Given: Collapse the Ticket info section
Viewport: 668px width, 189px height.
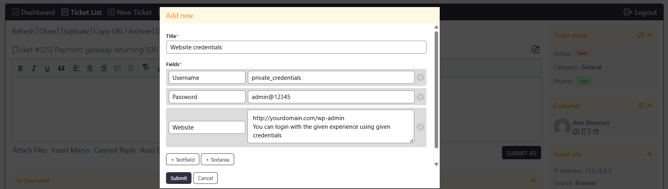Looking at the screenshot, I should click(650, 154).
